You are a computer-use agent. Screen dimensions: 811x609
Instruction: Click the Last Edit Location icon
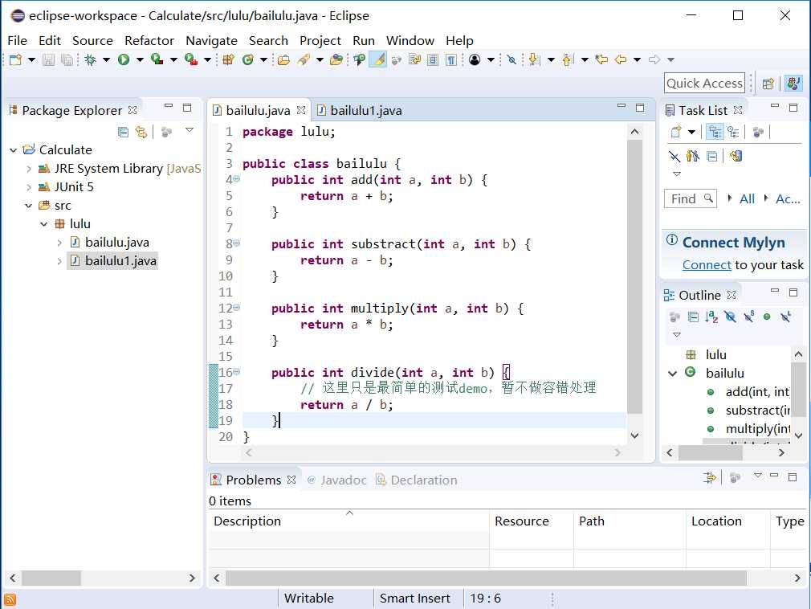point(601,59)
